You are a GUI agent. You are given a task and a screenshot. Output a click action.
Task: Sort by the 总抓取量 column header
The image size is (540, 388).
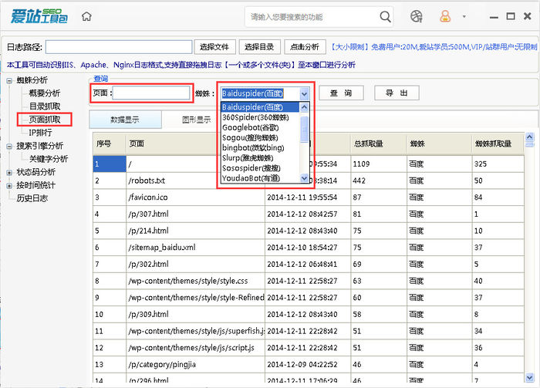tap(379, 143)
